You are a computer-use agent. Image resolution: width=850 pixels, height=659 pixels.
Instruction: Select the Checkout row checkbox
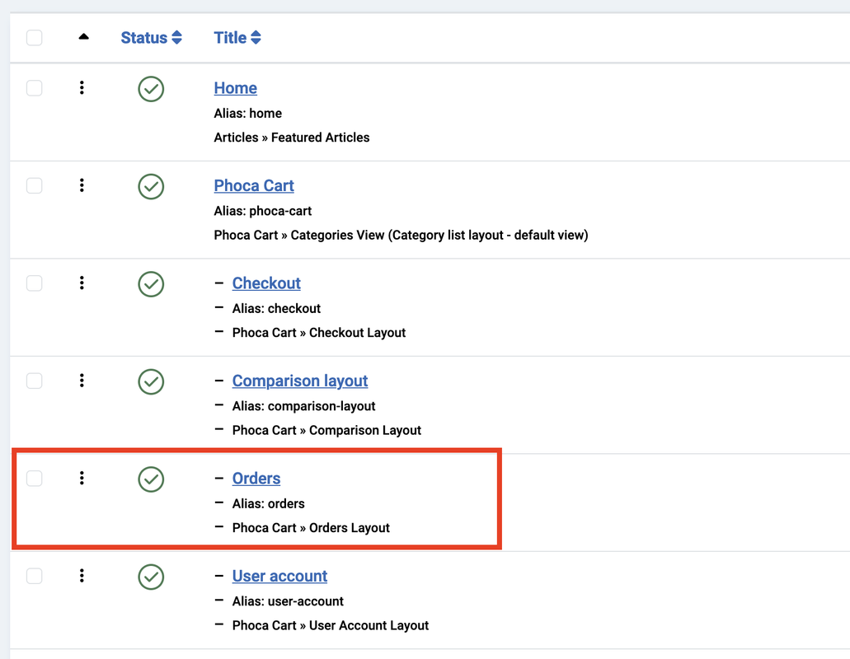(34, 283)
